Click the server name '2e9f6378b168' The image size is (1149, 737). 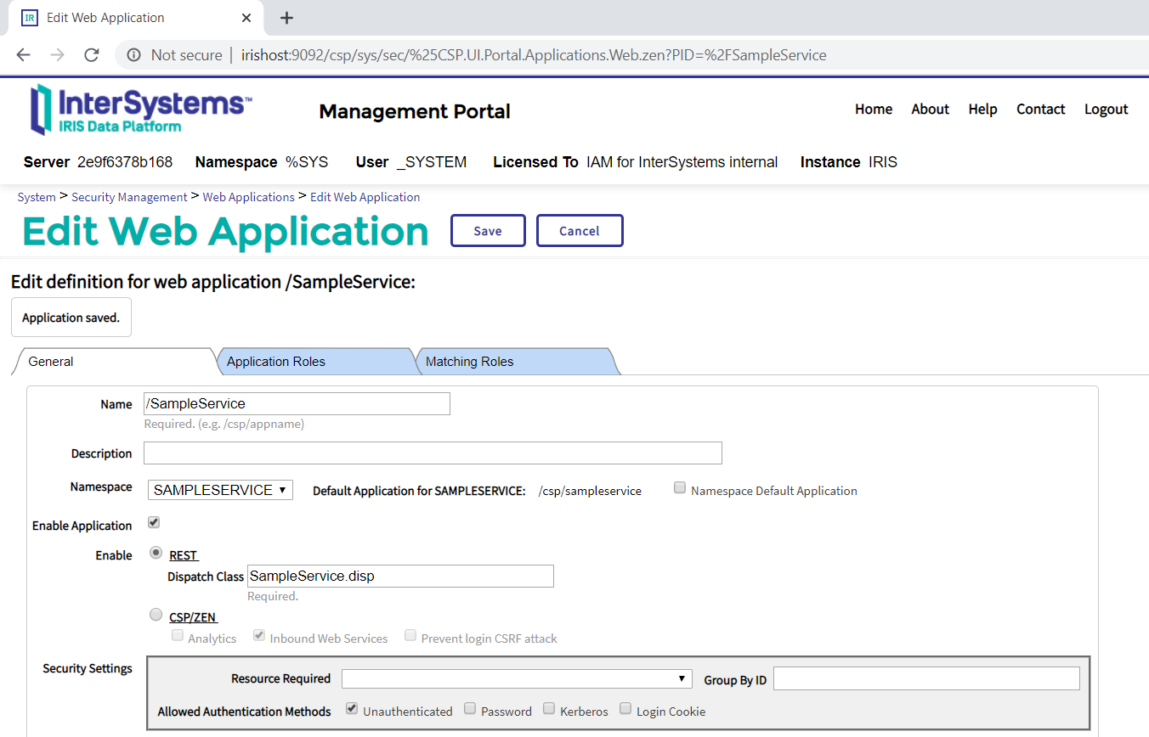[125, 162]
